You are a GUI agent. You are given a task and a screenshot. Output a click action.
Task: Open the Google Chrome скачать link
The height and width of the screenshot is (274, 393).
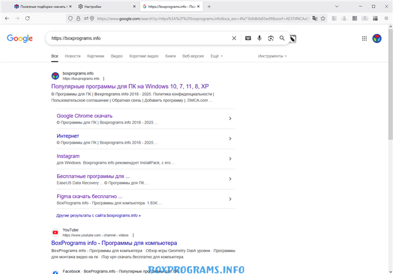click(x=84, y=116)
